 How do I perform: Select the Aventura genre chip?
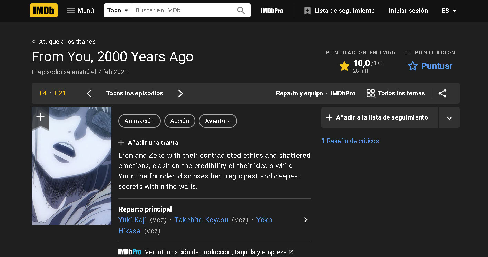[218, 121]
